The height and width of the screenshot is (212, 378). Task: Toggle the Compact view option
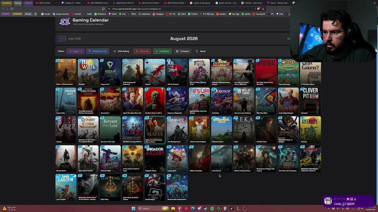(x=183, y=51)
